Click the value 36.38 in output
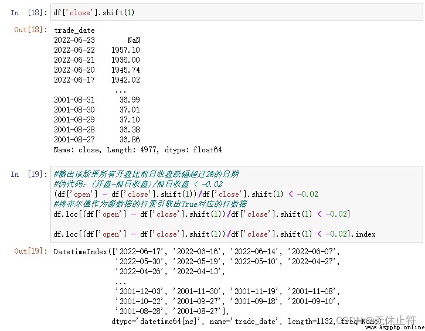425x331 pixels. (130, 129)
